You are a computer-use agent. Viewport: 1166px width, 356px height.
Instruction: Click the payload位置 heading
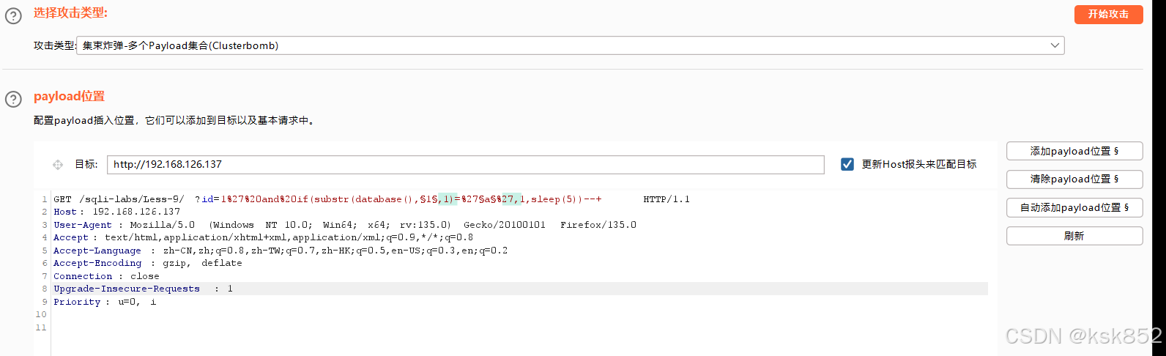pos(69,96)
